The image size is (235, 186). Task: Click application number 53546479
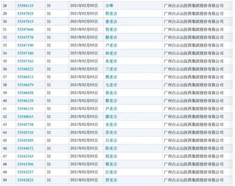point(25,85)
